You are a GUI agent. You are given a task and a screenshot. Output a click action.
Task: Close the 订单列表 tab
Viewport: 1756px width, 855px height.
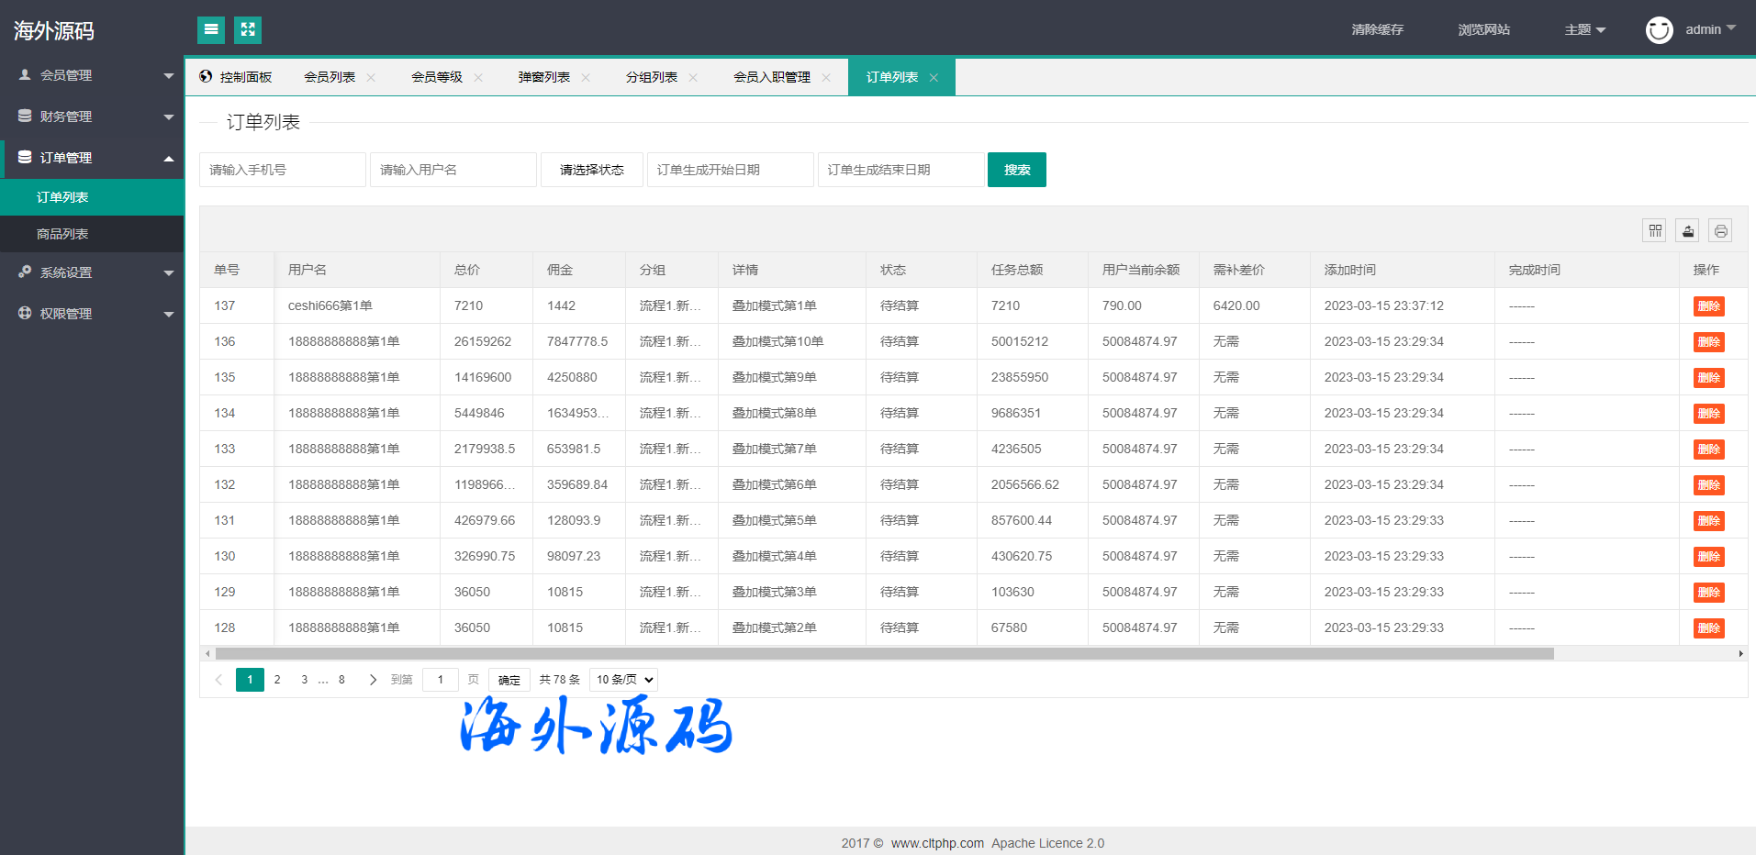tap(934, 78)
